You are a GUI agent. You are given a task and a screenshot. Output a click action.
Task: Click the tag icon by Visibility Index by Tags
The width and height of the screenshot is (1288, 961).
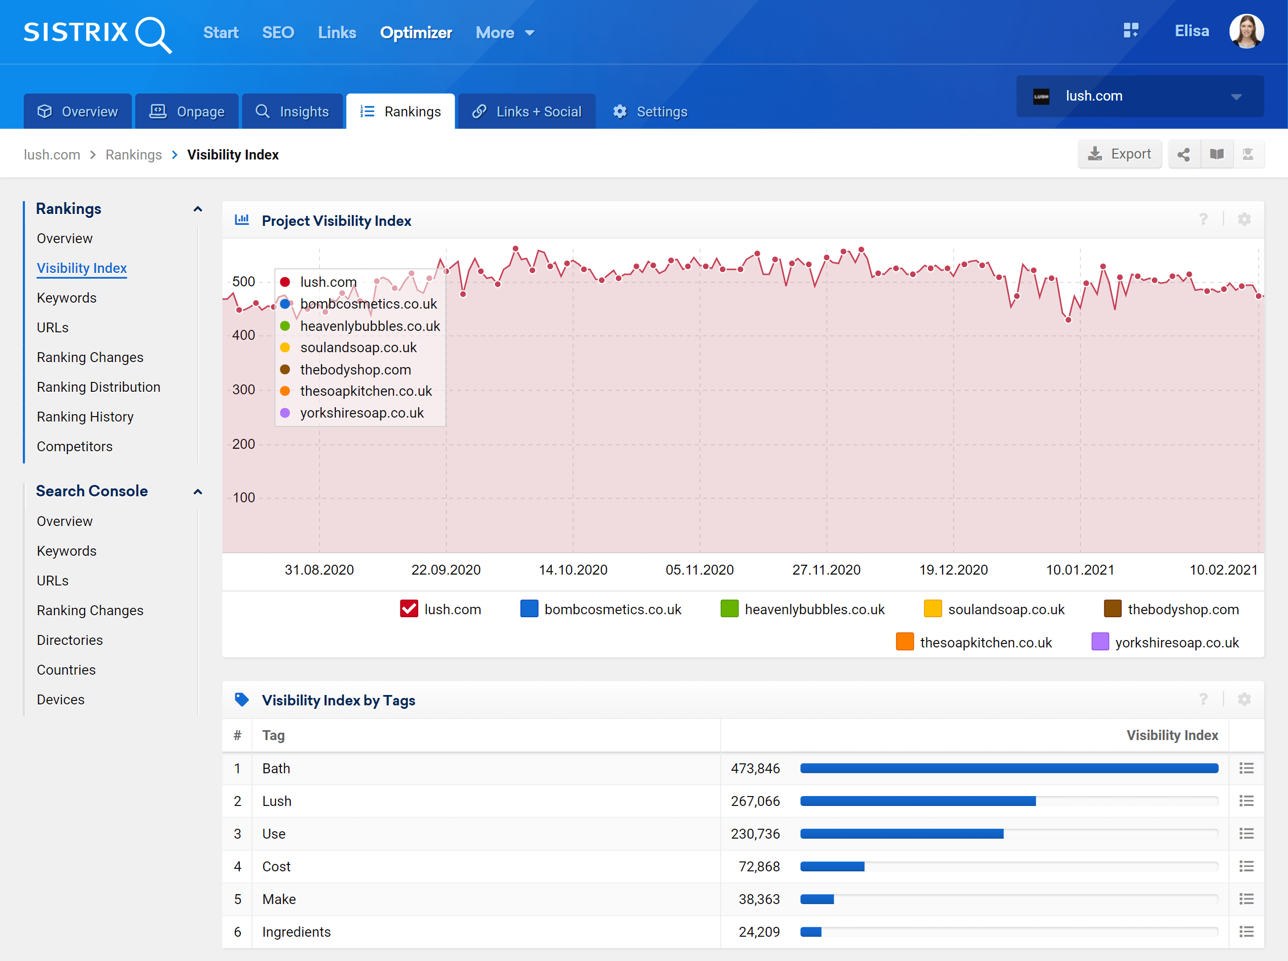241,699
